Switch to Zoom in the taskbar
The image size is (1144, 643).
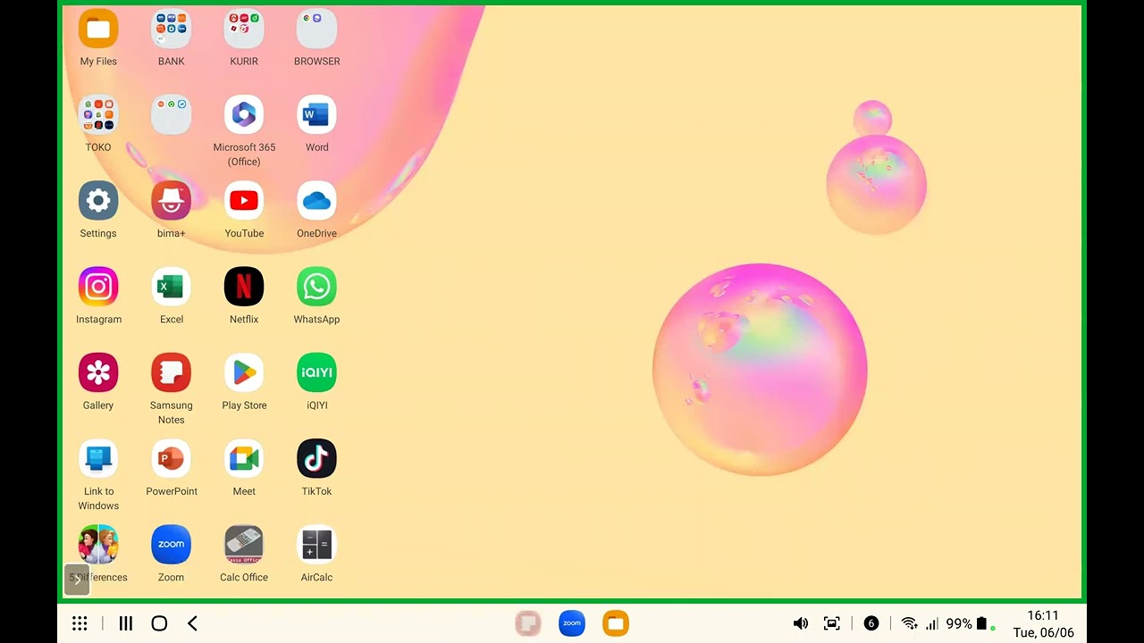coord(572,623)
